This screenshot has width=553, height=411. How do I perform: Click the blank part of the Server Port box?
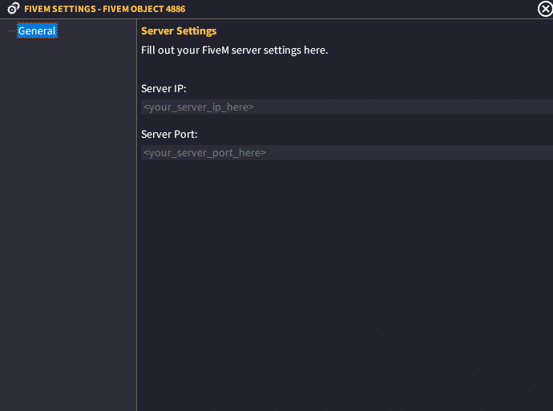click(x=409, y=153)
